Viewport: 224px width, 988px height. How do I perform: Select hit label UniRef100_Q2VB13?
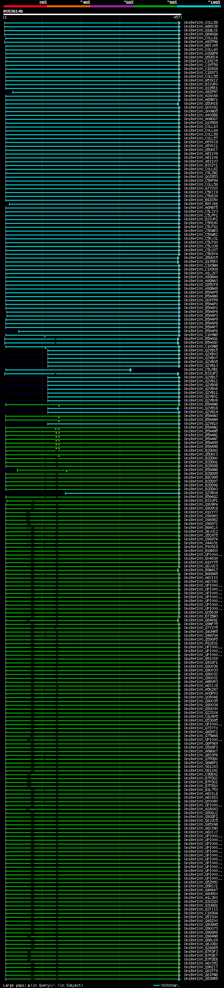tap(201, 366)
